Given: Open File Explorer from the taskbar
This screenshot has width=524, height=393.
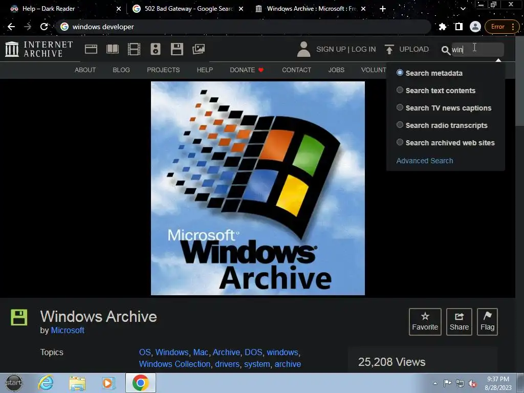Looking at the screenshot, I should coord(77,383).
